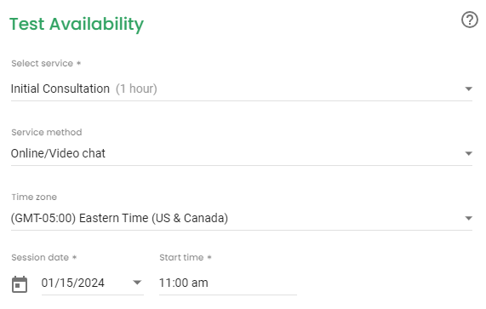Screen dimensions: 486x309
Task: Click the calendar icon beside session date
Action: [20, 284]
